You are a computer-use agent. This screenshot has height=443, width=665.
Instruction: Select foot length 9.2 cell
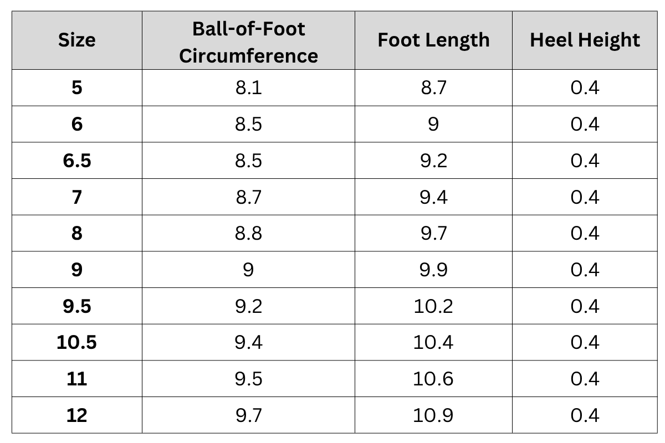[433, 161]
